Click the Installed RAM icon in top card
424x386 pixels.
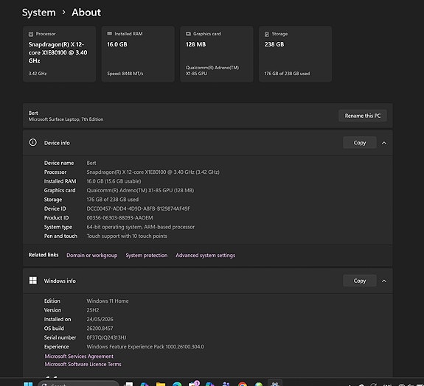tap(110, 33)
